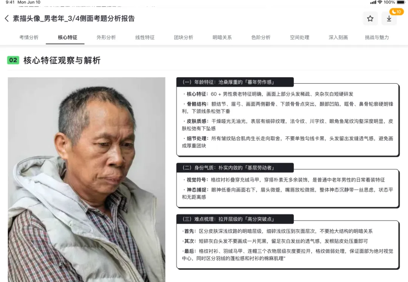This screenshot has height=282, width=408.
Task: Go to the 团块分析 tab
Action: (x=184, y=37)
